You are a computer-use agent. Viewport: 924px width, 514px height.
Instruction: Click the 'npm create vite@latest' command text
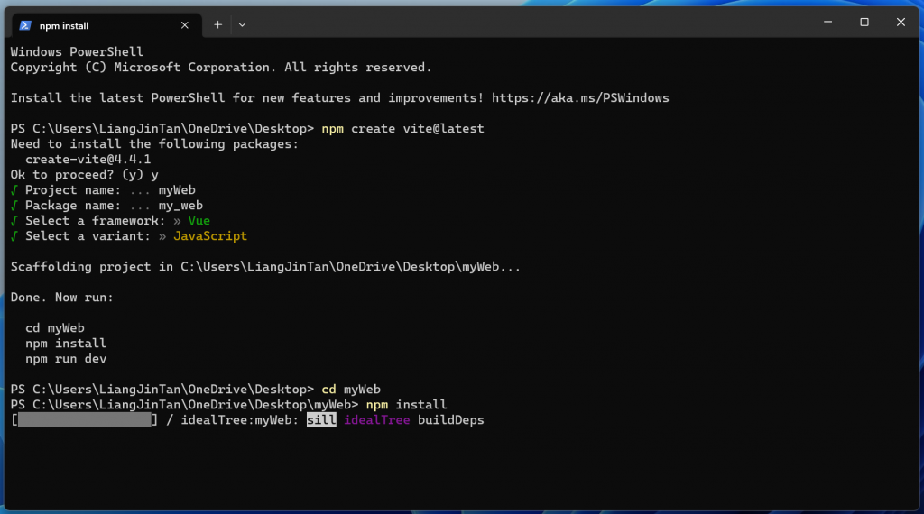[x=402, y=128]
